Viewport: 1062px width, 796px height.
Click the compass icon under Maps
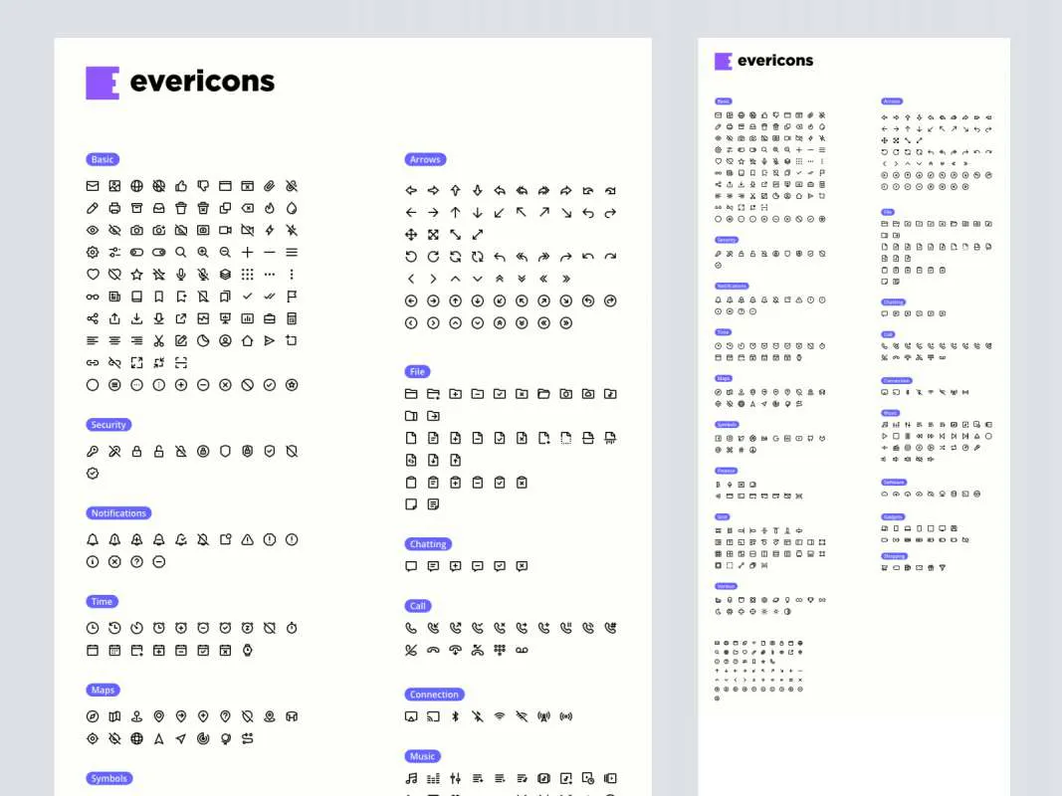point(93,716)
